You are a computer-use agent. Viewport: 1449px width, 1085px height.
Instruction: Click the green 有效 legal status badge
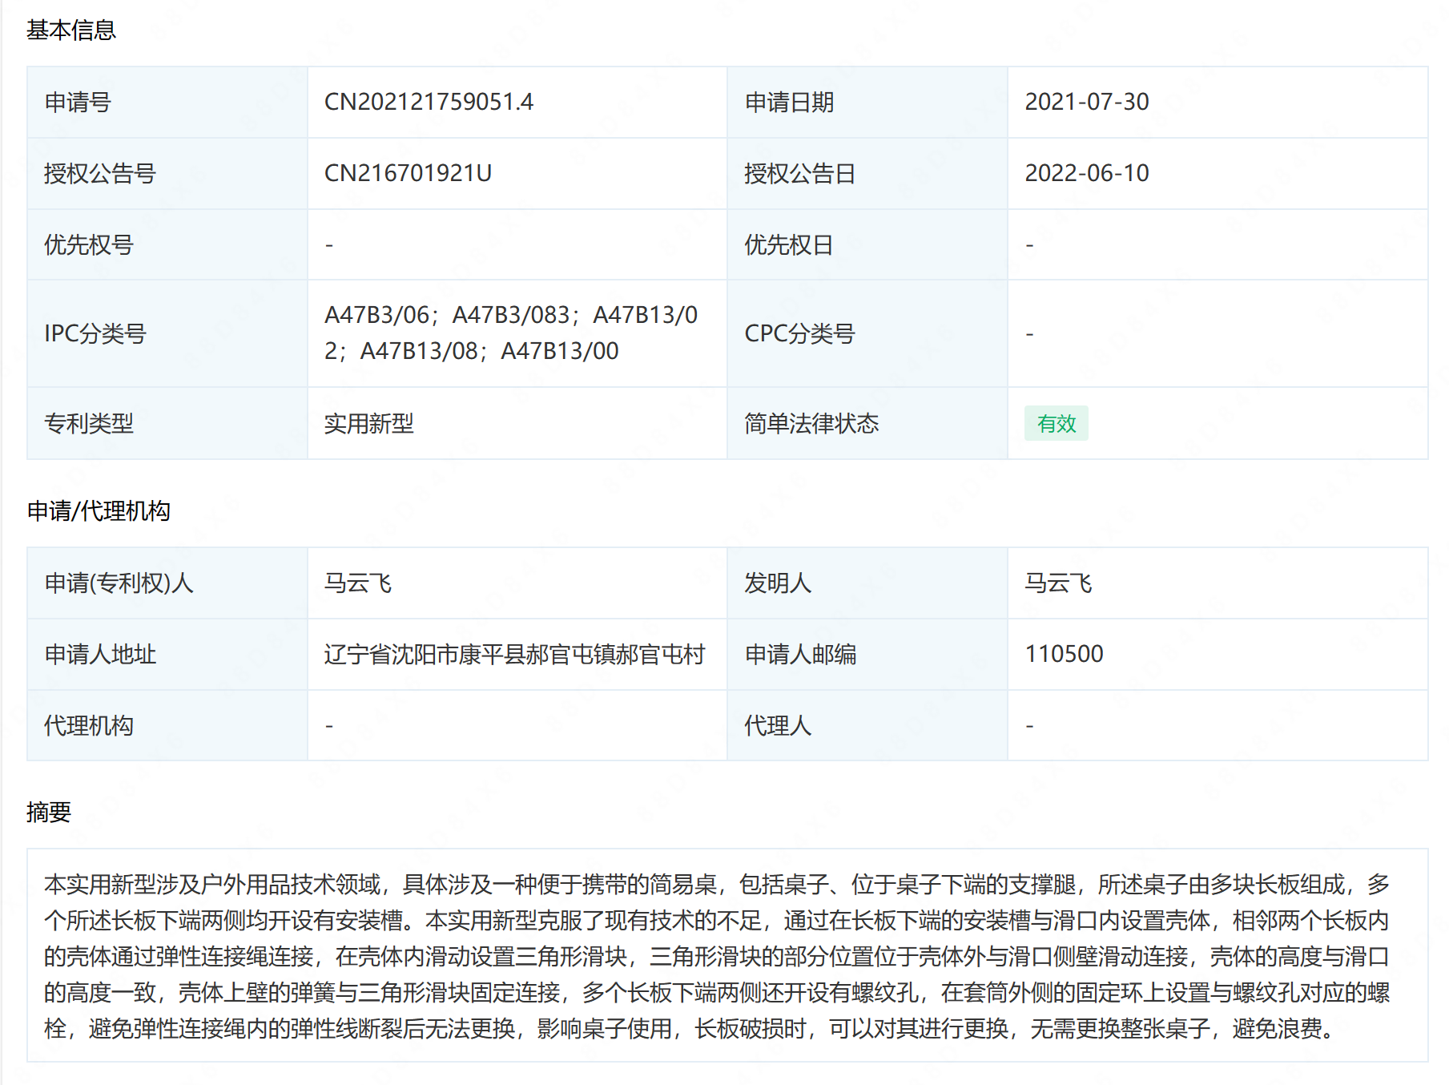pos(1057,423)
